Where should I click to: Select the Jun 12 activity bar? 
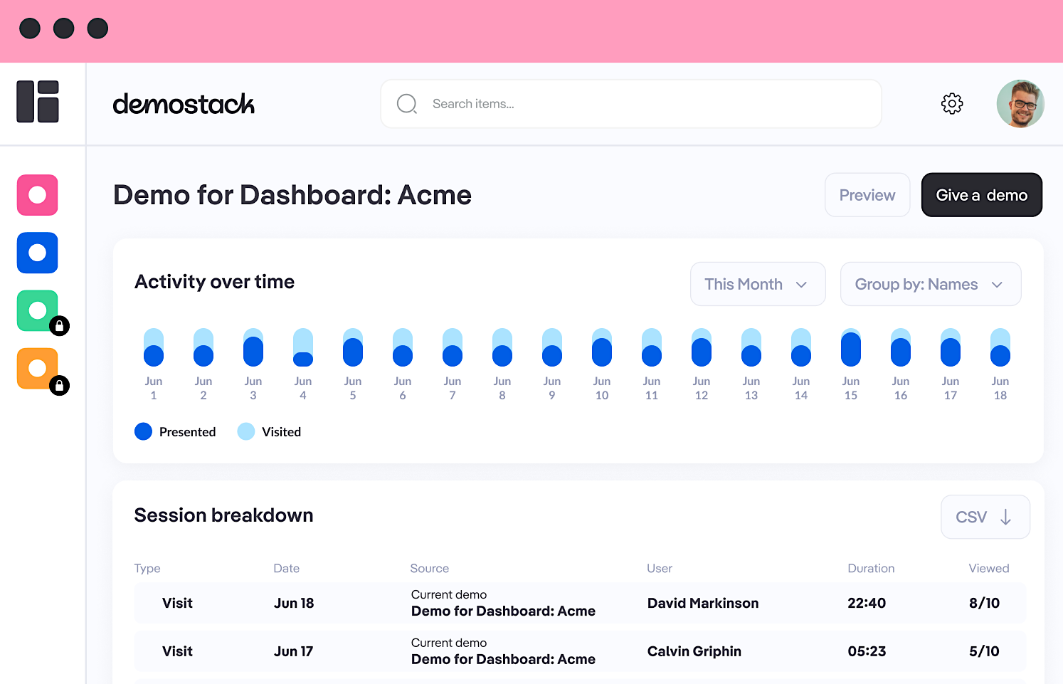(702, 347)
